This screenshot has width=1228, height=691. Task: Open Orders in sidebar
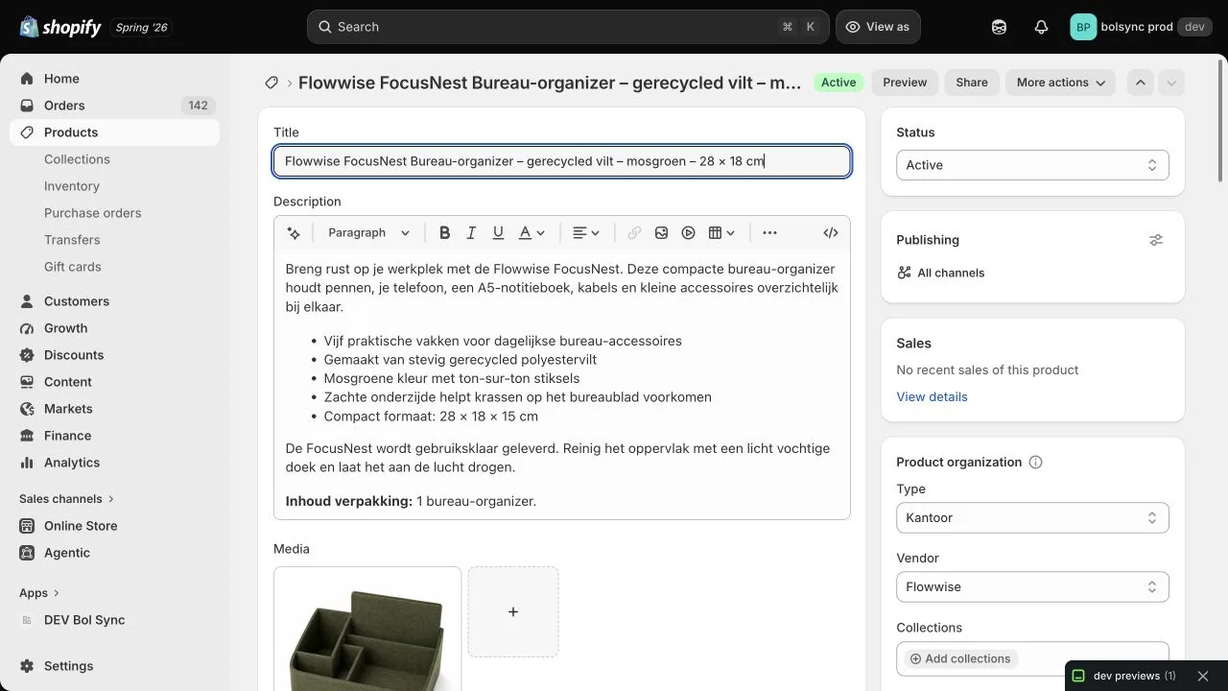(115, 106)
